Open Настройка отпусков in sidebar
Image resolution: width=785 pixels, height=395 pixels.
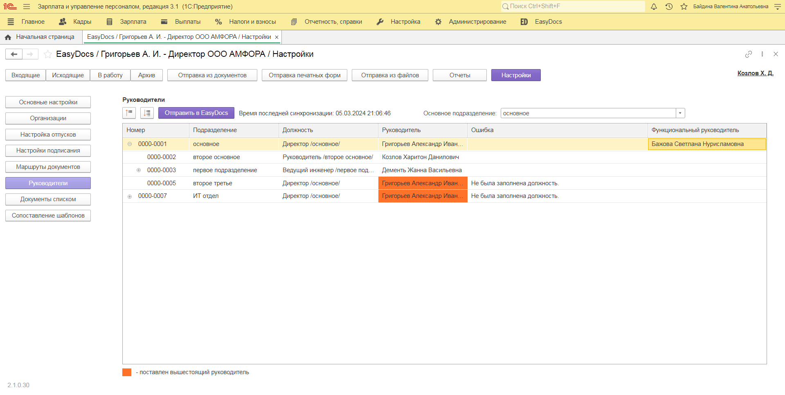tap(48, 135)
